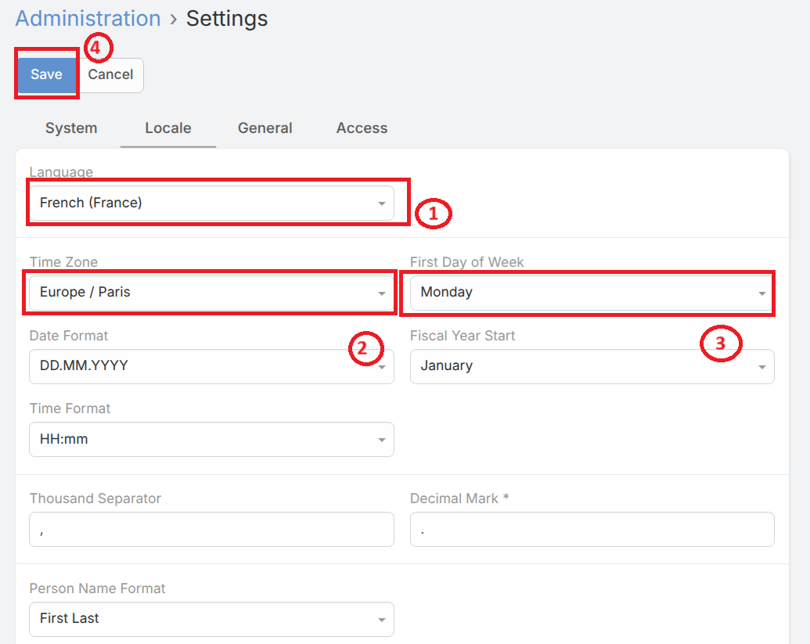Open the First Day of Week dropdown

click(587, 293)
